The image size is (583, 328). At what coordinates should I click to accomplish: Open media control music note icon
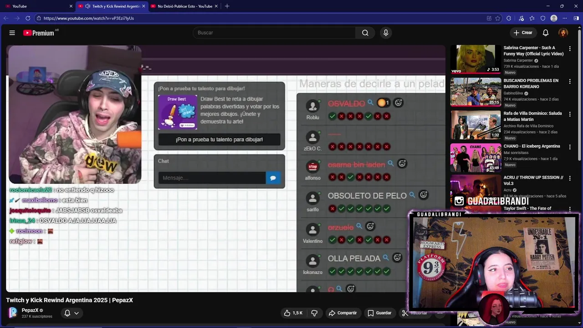(522, 18)
